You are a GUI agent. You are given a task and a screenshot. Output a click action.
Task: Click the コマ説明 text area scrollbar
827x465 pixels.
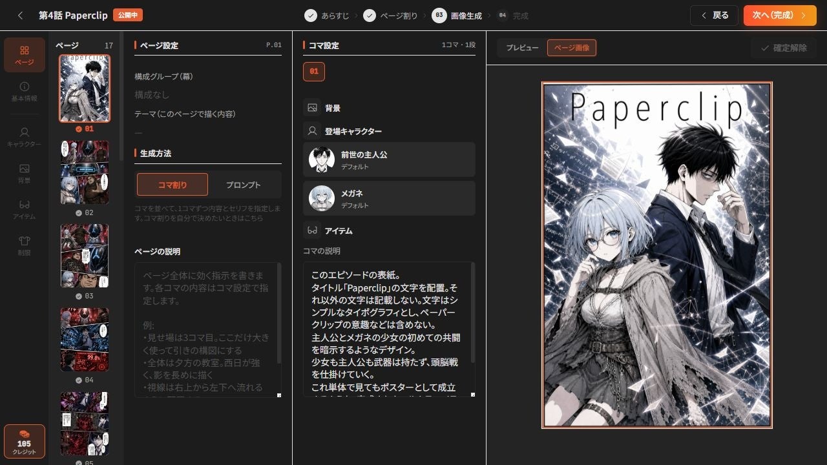click(x=474, y=313)
